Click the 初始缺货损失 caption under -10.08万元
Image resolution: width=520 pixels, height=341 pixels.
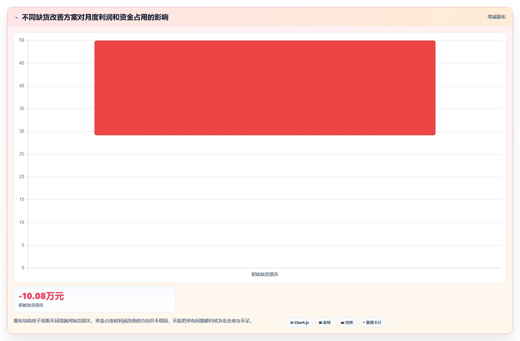point(31,305)
